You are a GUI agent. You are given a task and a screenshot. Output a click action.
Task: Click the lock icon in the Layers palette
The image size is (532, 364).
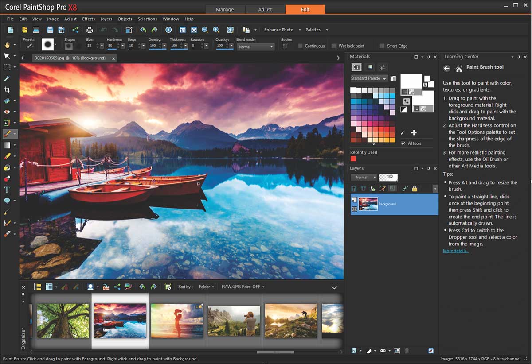[415, 189]
